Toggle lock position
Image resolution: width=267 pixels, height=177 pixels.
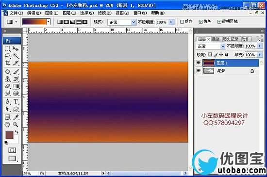pos(221,54)
